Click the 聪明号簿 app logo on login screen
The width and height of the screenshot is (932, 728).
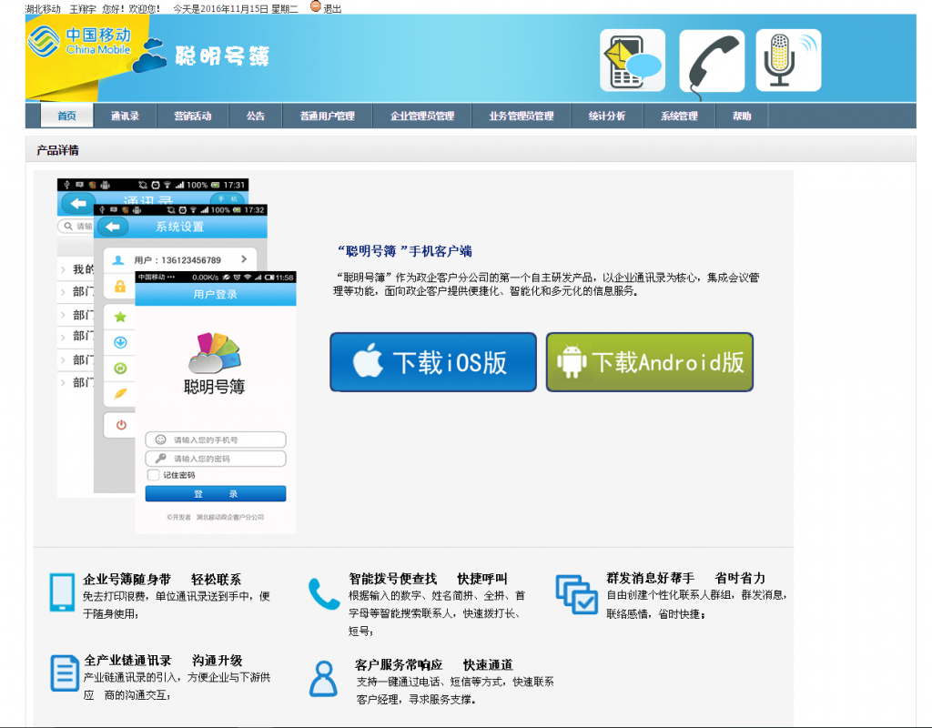[x=215, y=352]
